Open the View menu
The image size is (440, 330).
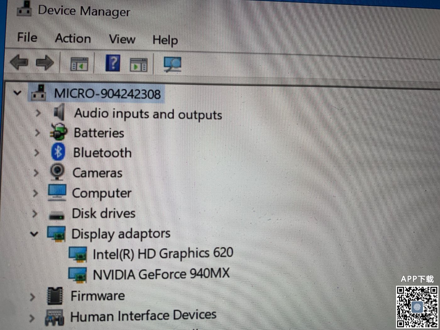click(x=122, y=40)
